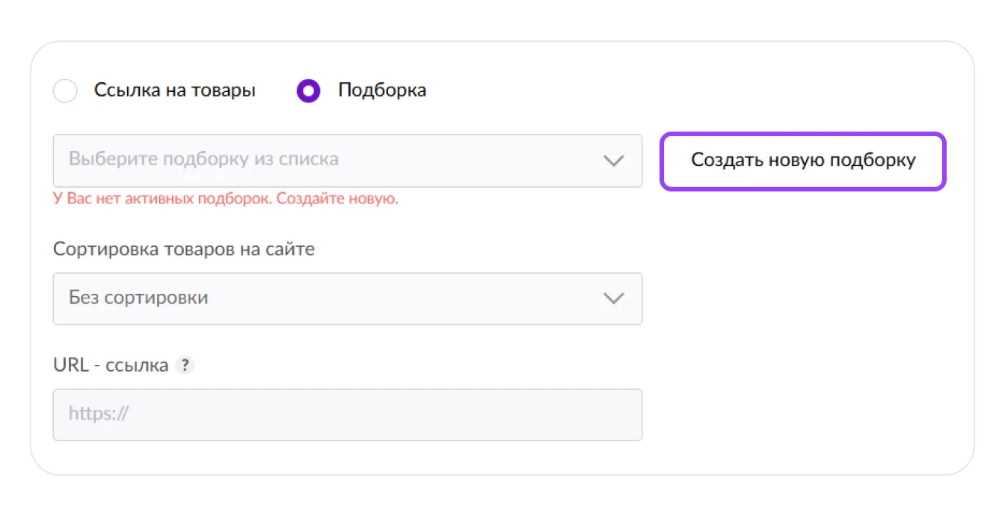
Task: Click the 'Сортировка товаров на сайте' label
Action: [x=184, y=249]
